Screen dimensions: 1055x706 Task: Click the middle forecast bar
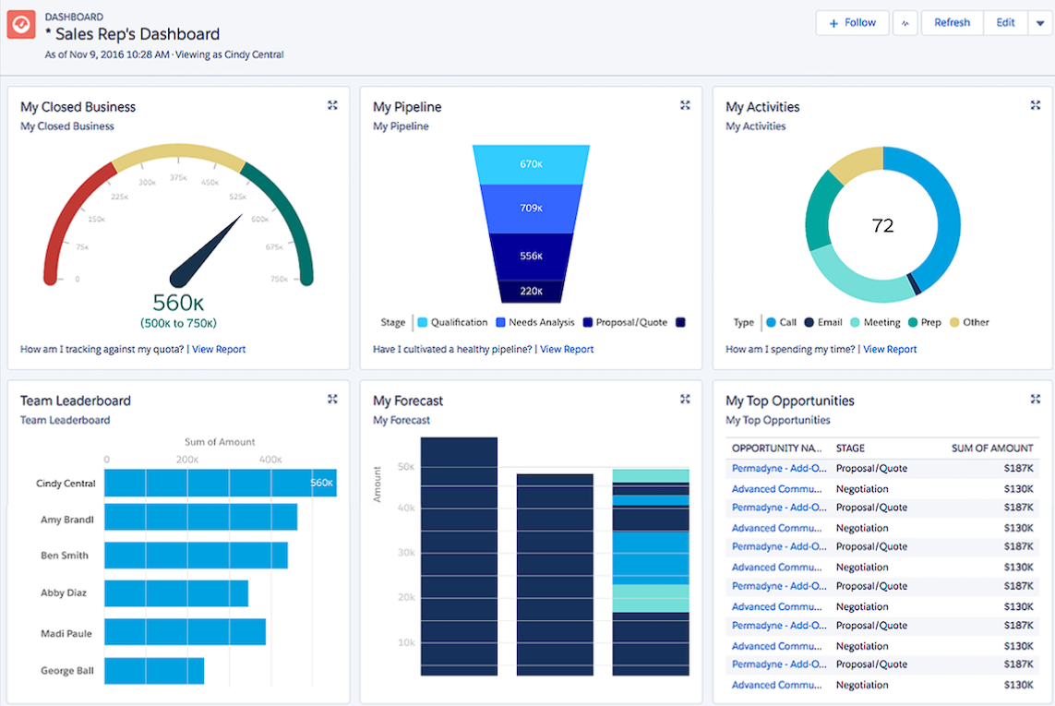point(555,575)
